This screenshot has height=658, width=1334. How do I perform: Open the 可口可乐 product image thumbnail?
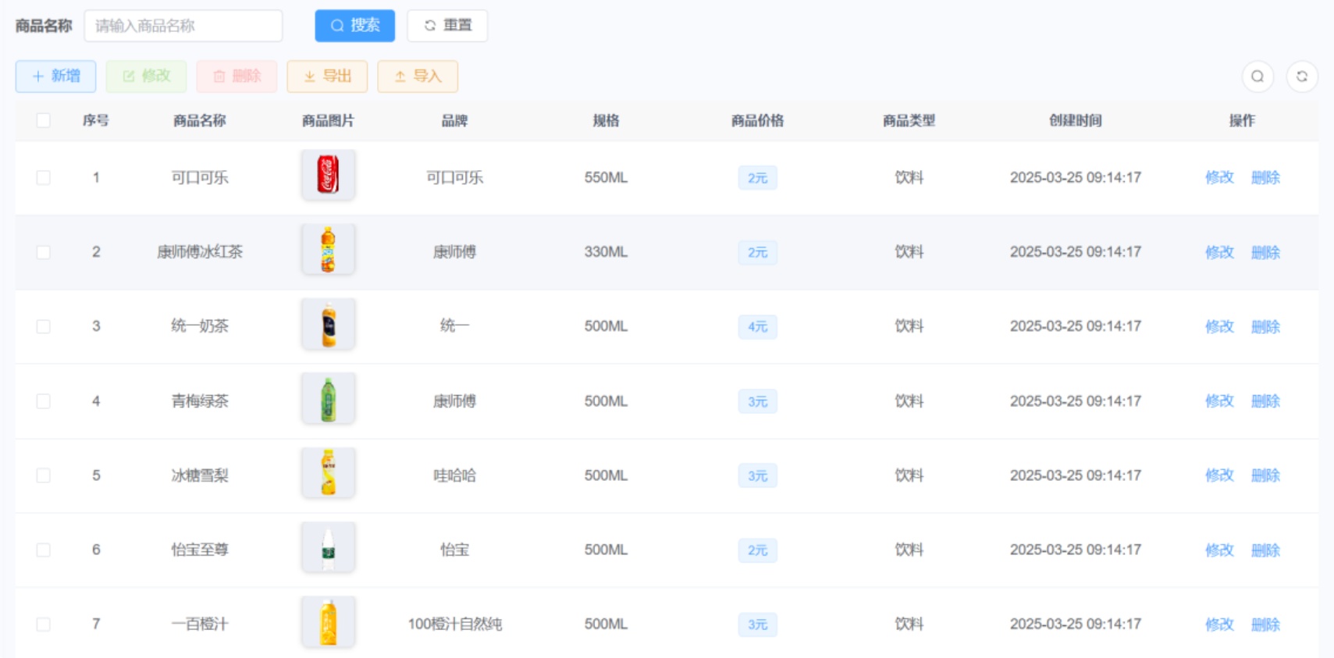[328, 175]
